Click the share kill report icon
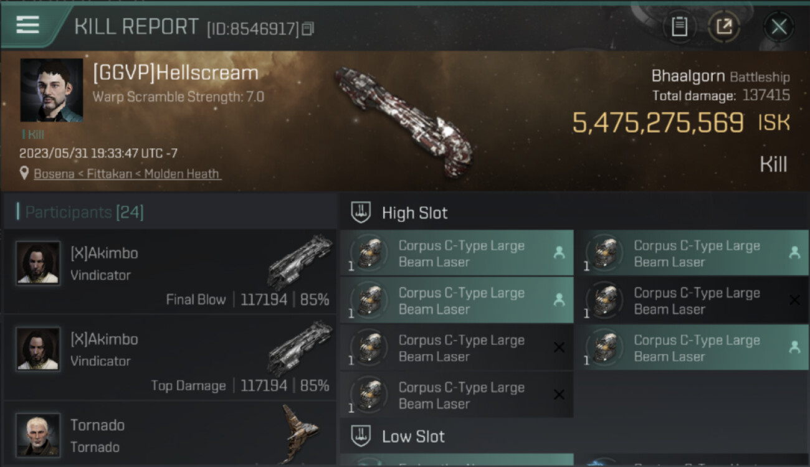The image size is (810, 467). (724, 26)
